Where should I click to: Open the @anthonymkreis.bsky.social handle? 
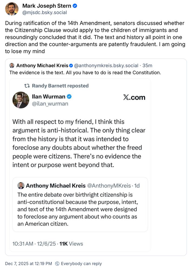coord(106,66)
